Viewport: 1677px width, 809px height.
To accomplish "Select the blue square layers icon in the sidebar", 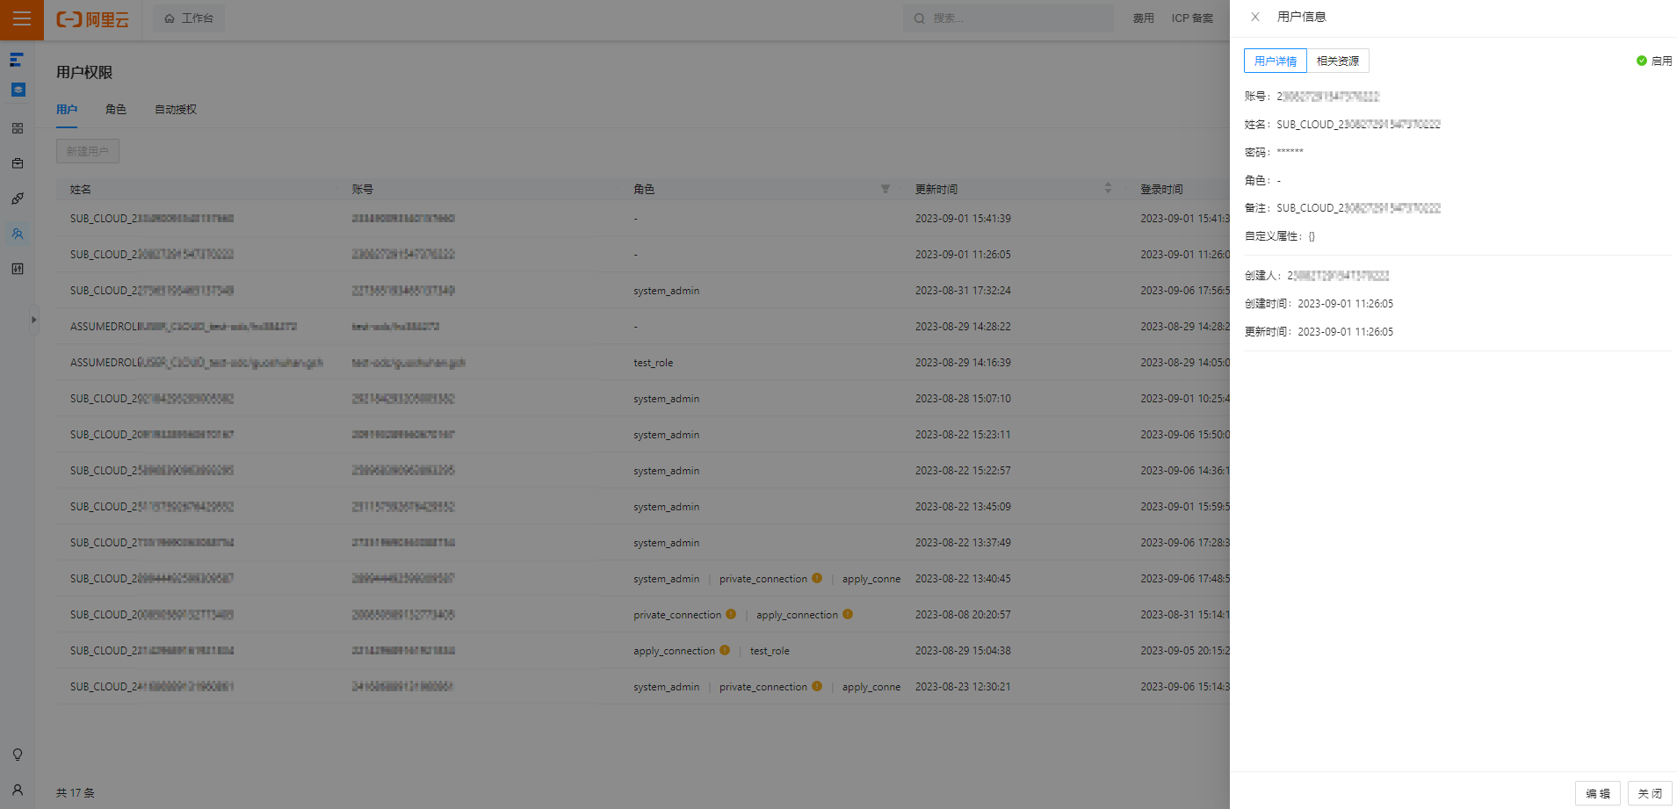I will (18, 90).
